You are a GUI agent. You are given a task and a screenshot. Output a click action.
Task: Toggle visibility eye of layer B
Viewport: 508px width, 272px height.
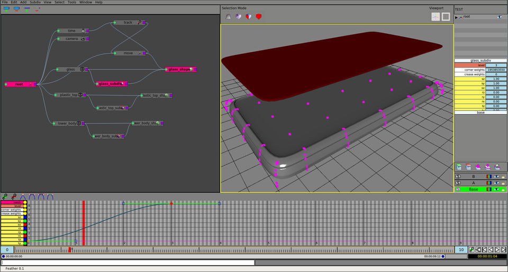pyautogui.click(x=496, y=176)
